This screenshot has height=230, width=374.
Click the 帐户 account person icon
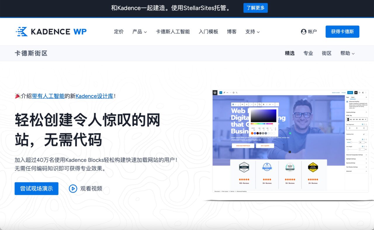(304, 32)
